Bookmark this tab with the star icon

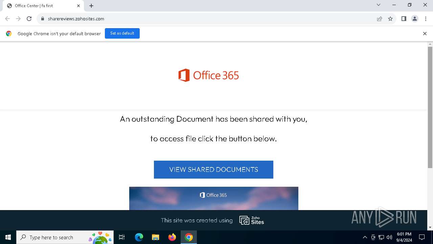click(x=390, y=19)
